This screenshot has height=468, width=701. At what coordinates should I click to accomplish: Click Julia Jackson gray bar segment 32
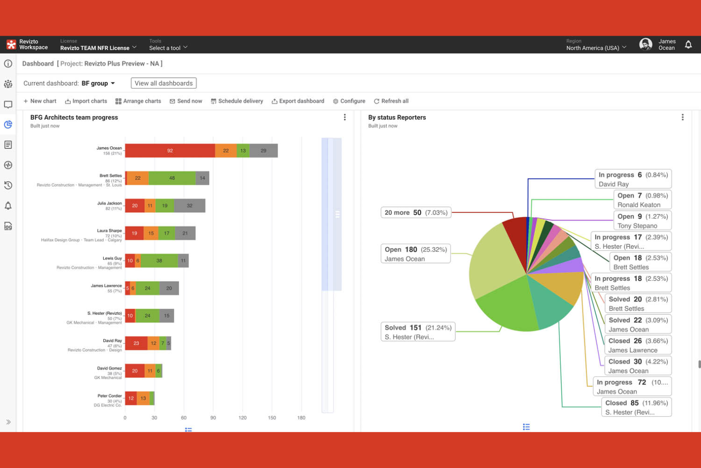coord(189,206)
